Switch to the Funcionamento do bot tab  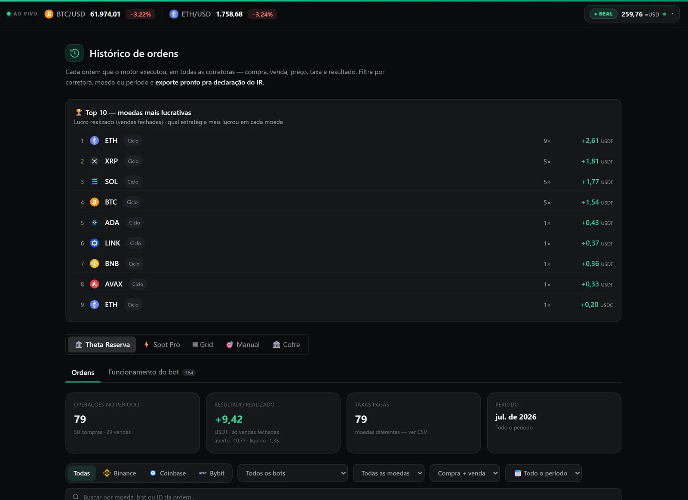(152, 372)
